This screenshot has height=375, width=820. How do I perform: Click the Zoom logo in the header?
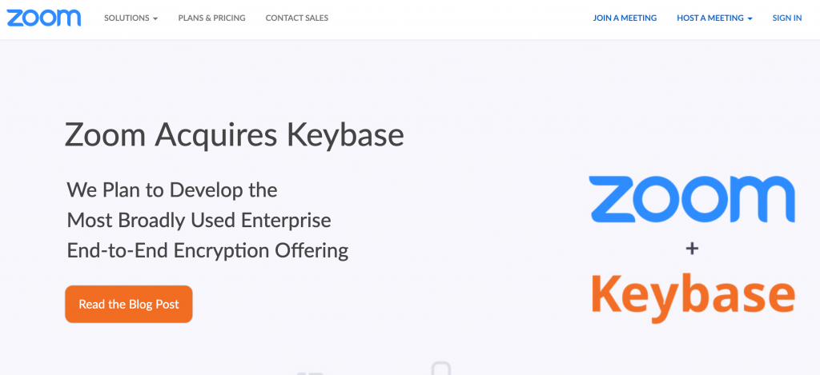44,18
